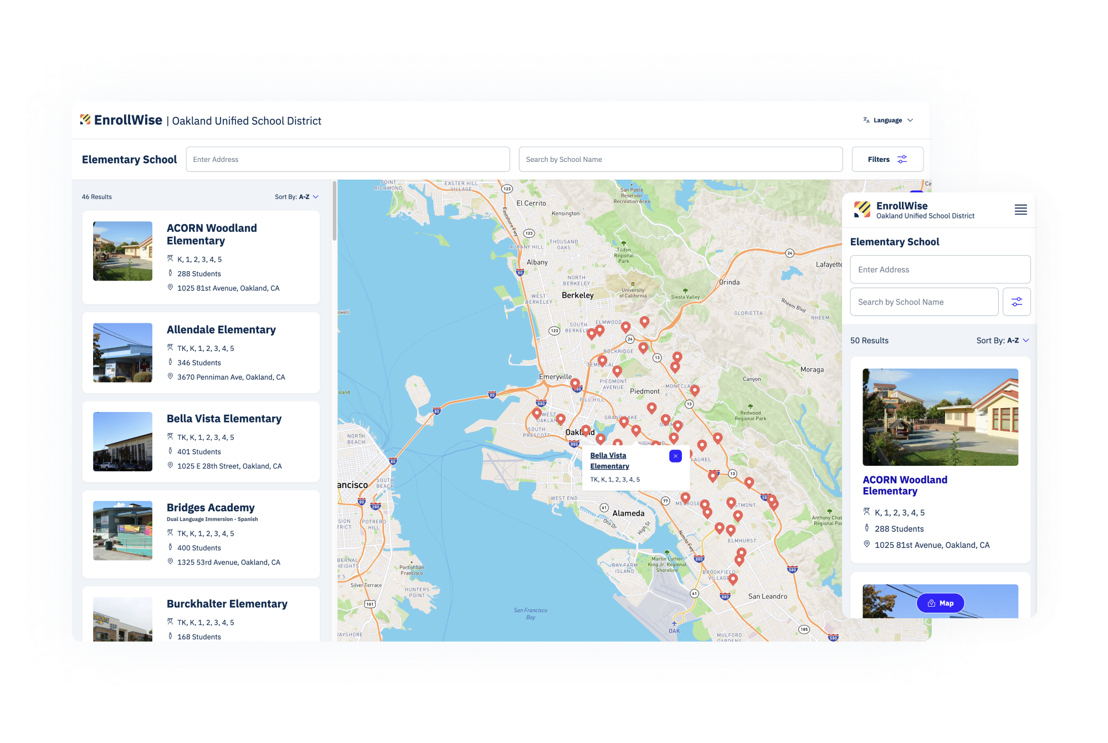Screen dimensions: 1108x743
Task: Click the students icon beside 401 Students
Action: 170,451
